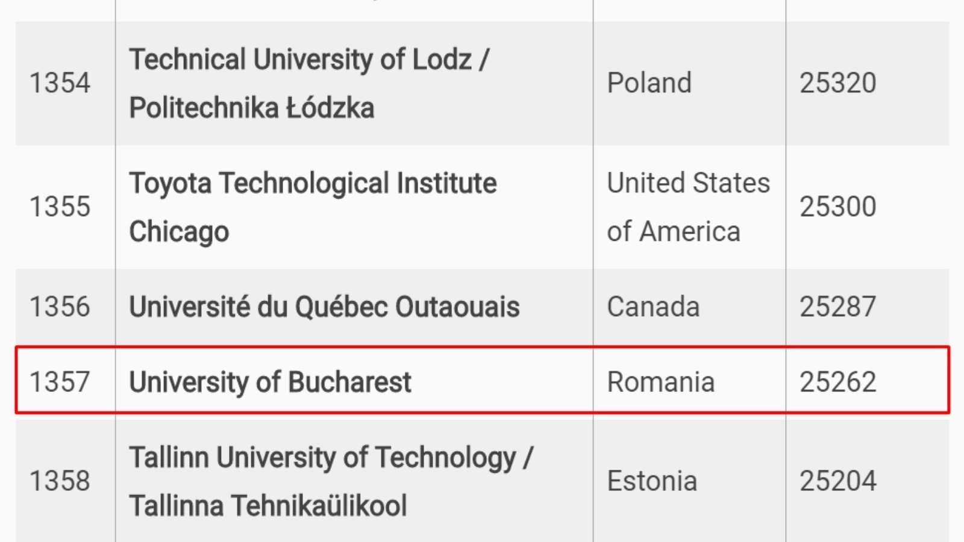Click the Romania country cell
The height and width of the screenshot is (542, 964).
point(660,382)
